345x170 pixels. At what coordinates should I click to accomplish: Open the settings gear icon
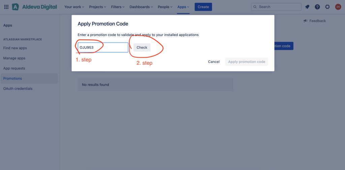coord(327,7)
